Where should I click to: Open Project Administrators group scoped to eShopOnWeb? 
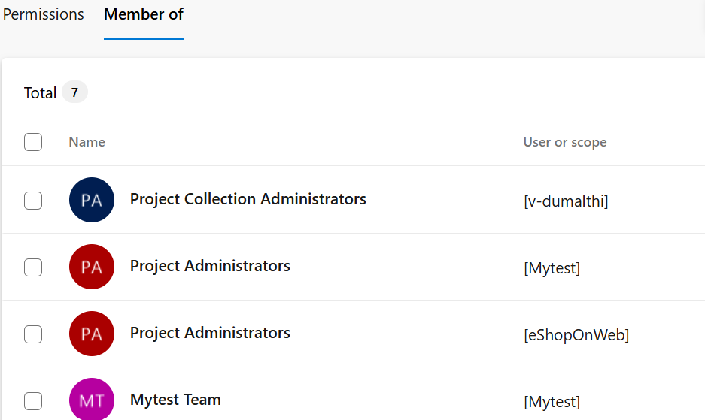coord(210,333)
